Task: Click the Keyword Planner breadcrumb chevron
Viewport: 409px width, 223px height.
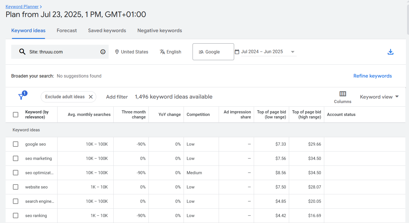Action: point(41,6)
